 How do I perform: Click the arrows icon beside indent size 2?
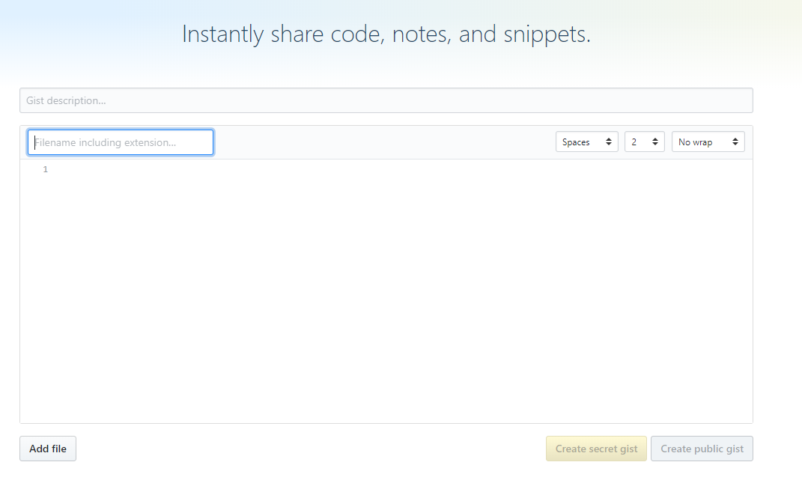(654, 142)
